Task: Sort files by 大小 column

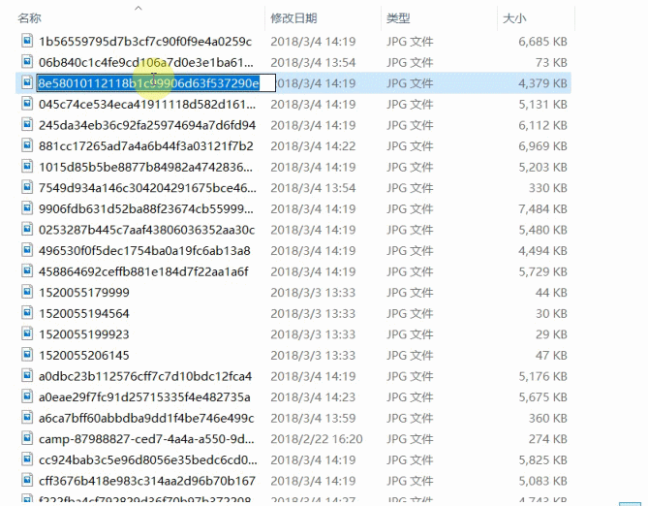Action: tap(514, 18)
